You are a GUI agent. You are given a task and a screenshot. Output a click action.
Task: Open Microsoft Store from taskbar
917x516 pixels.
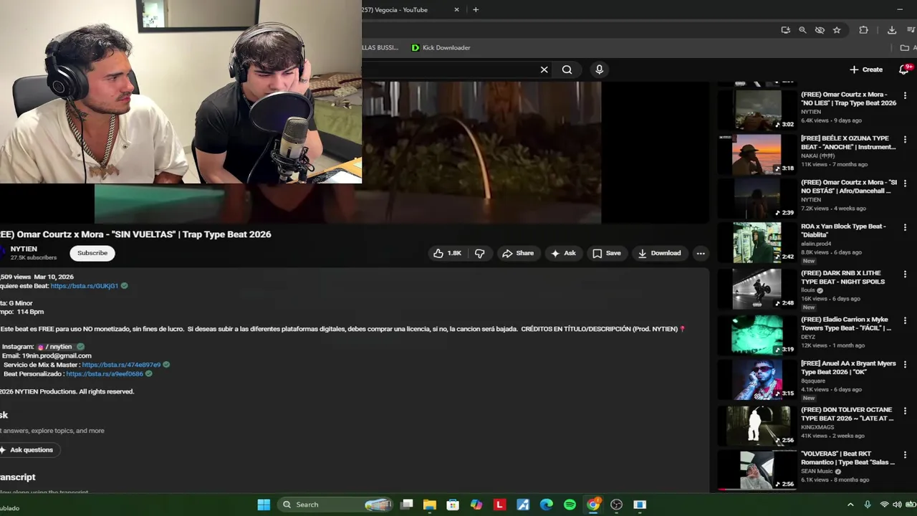[x=453, y=505]
